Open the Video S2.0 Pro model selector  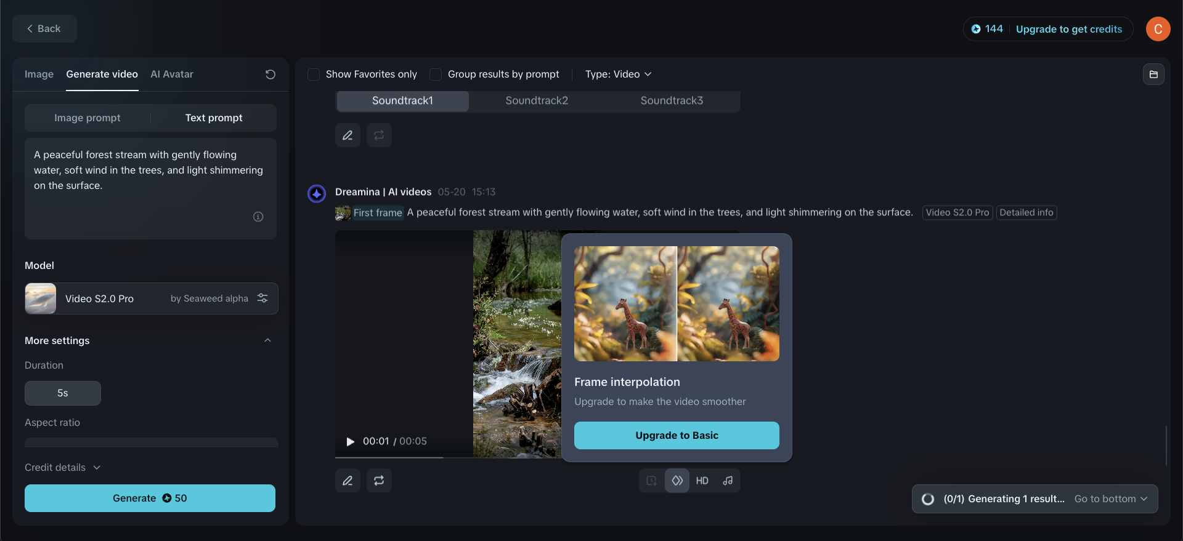coord(152,299)
